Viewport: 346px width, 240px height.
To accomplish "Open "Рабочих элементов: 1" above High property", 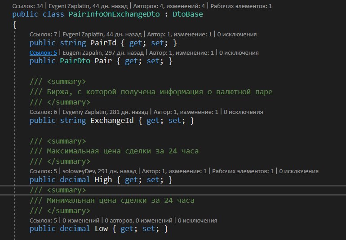I will tap(243, 171).
